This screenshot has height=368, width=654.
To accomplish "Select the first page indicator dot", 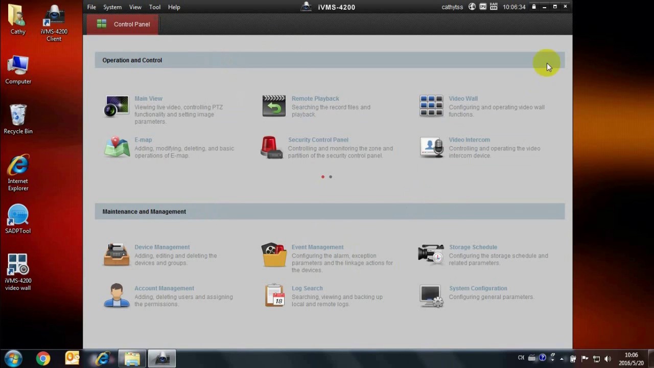I will [x=323, y=177].
